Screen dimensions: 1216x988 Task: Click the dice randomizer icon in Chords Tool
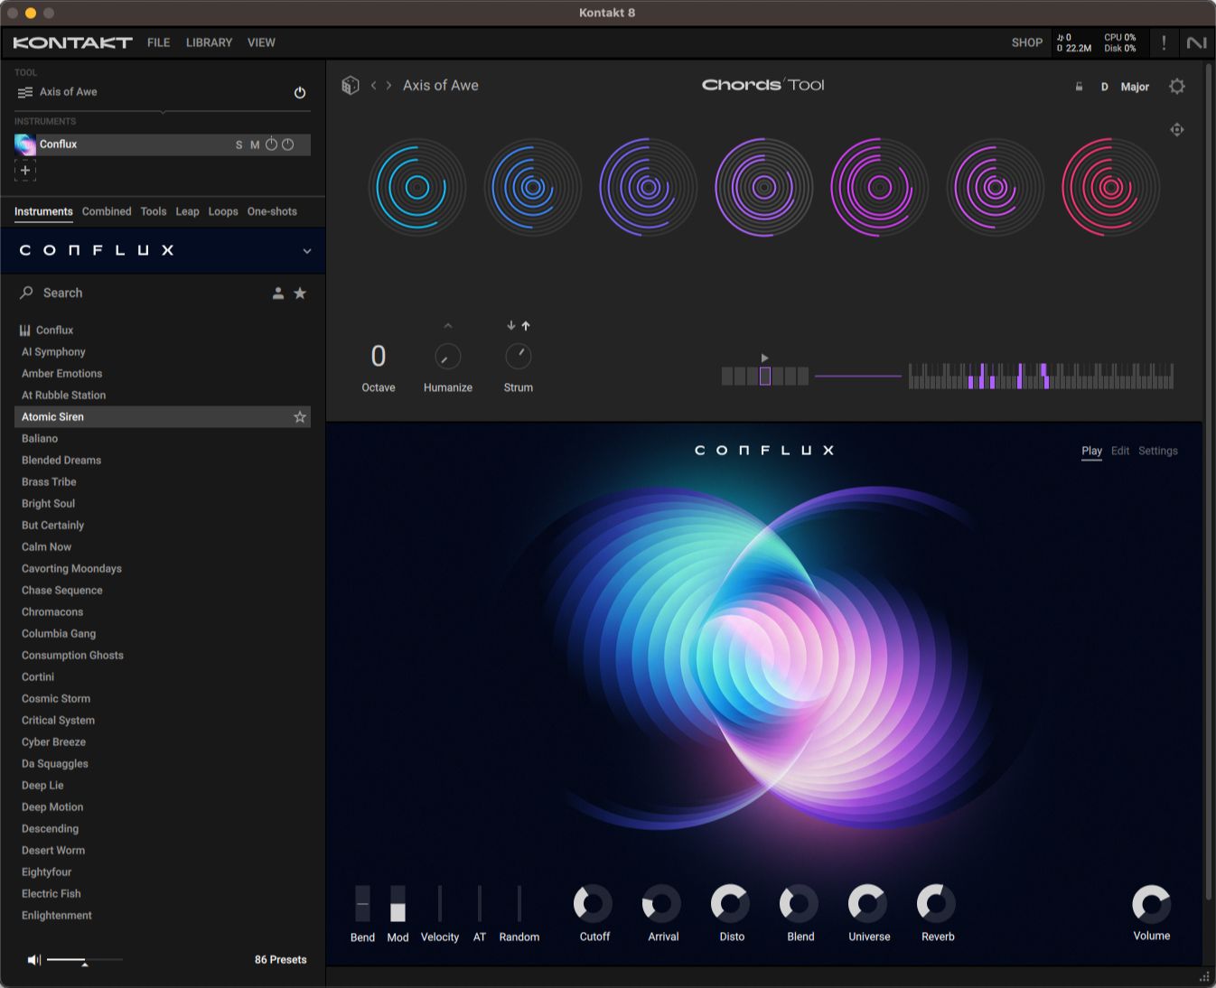click(351, 85)
